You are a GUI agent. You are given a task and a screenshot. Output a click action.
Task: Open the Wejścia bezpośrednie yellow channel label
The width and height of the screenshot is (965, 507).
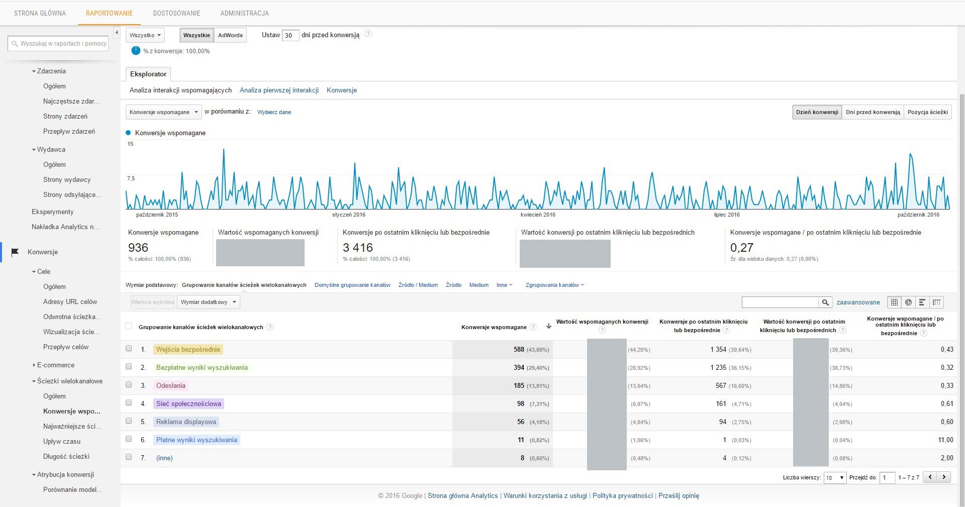pyautogui.click(x=188, y=349)
